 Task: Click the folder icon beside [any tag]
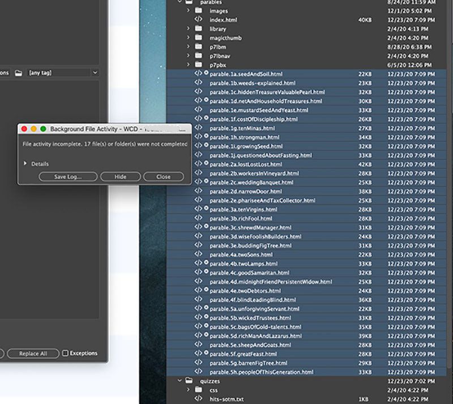click(x=19, y=73)
